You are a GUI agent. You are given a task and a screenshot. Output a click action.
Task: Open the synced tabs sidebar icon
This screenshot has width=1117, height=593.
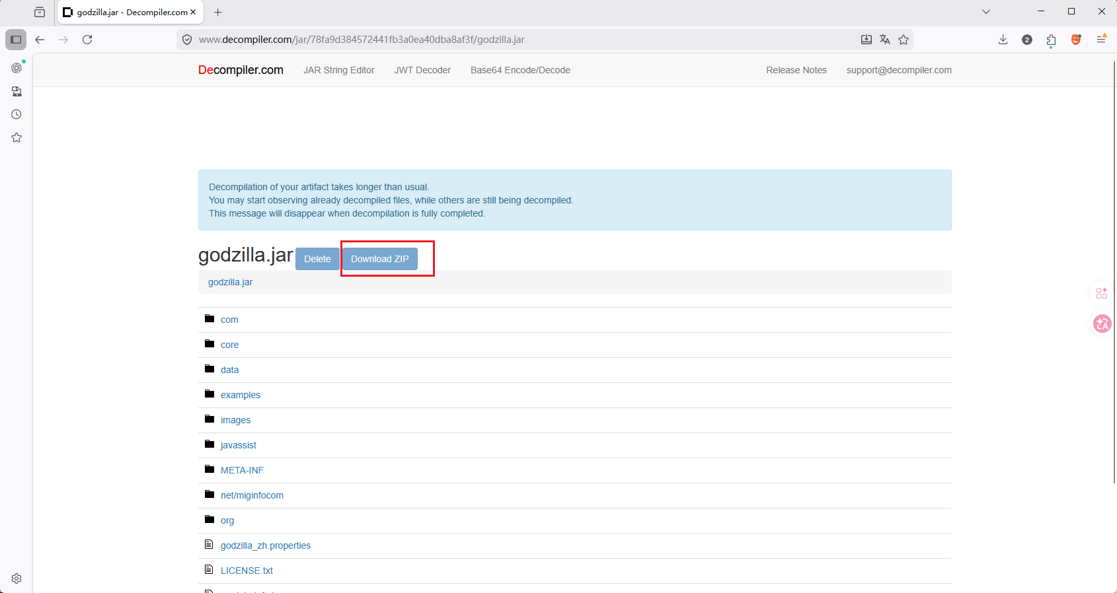pos(17,91)
